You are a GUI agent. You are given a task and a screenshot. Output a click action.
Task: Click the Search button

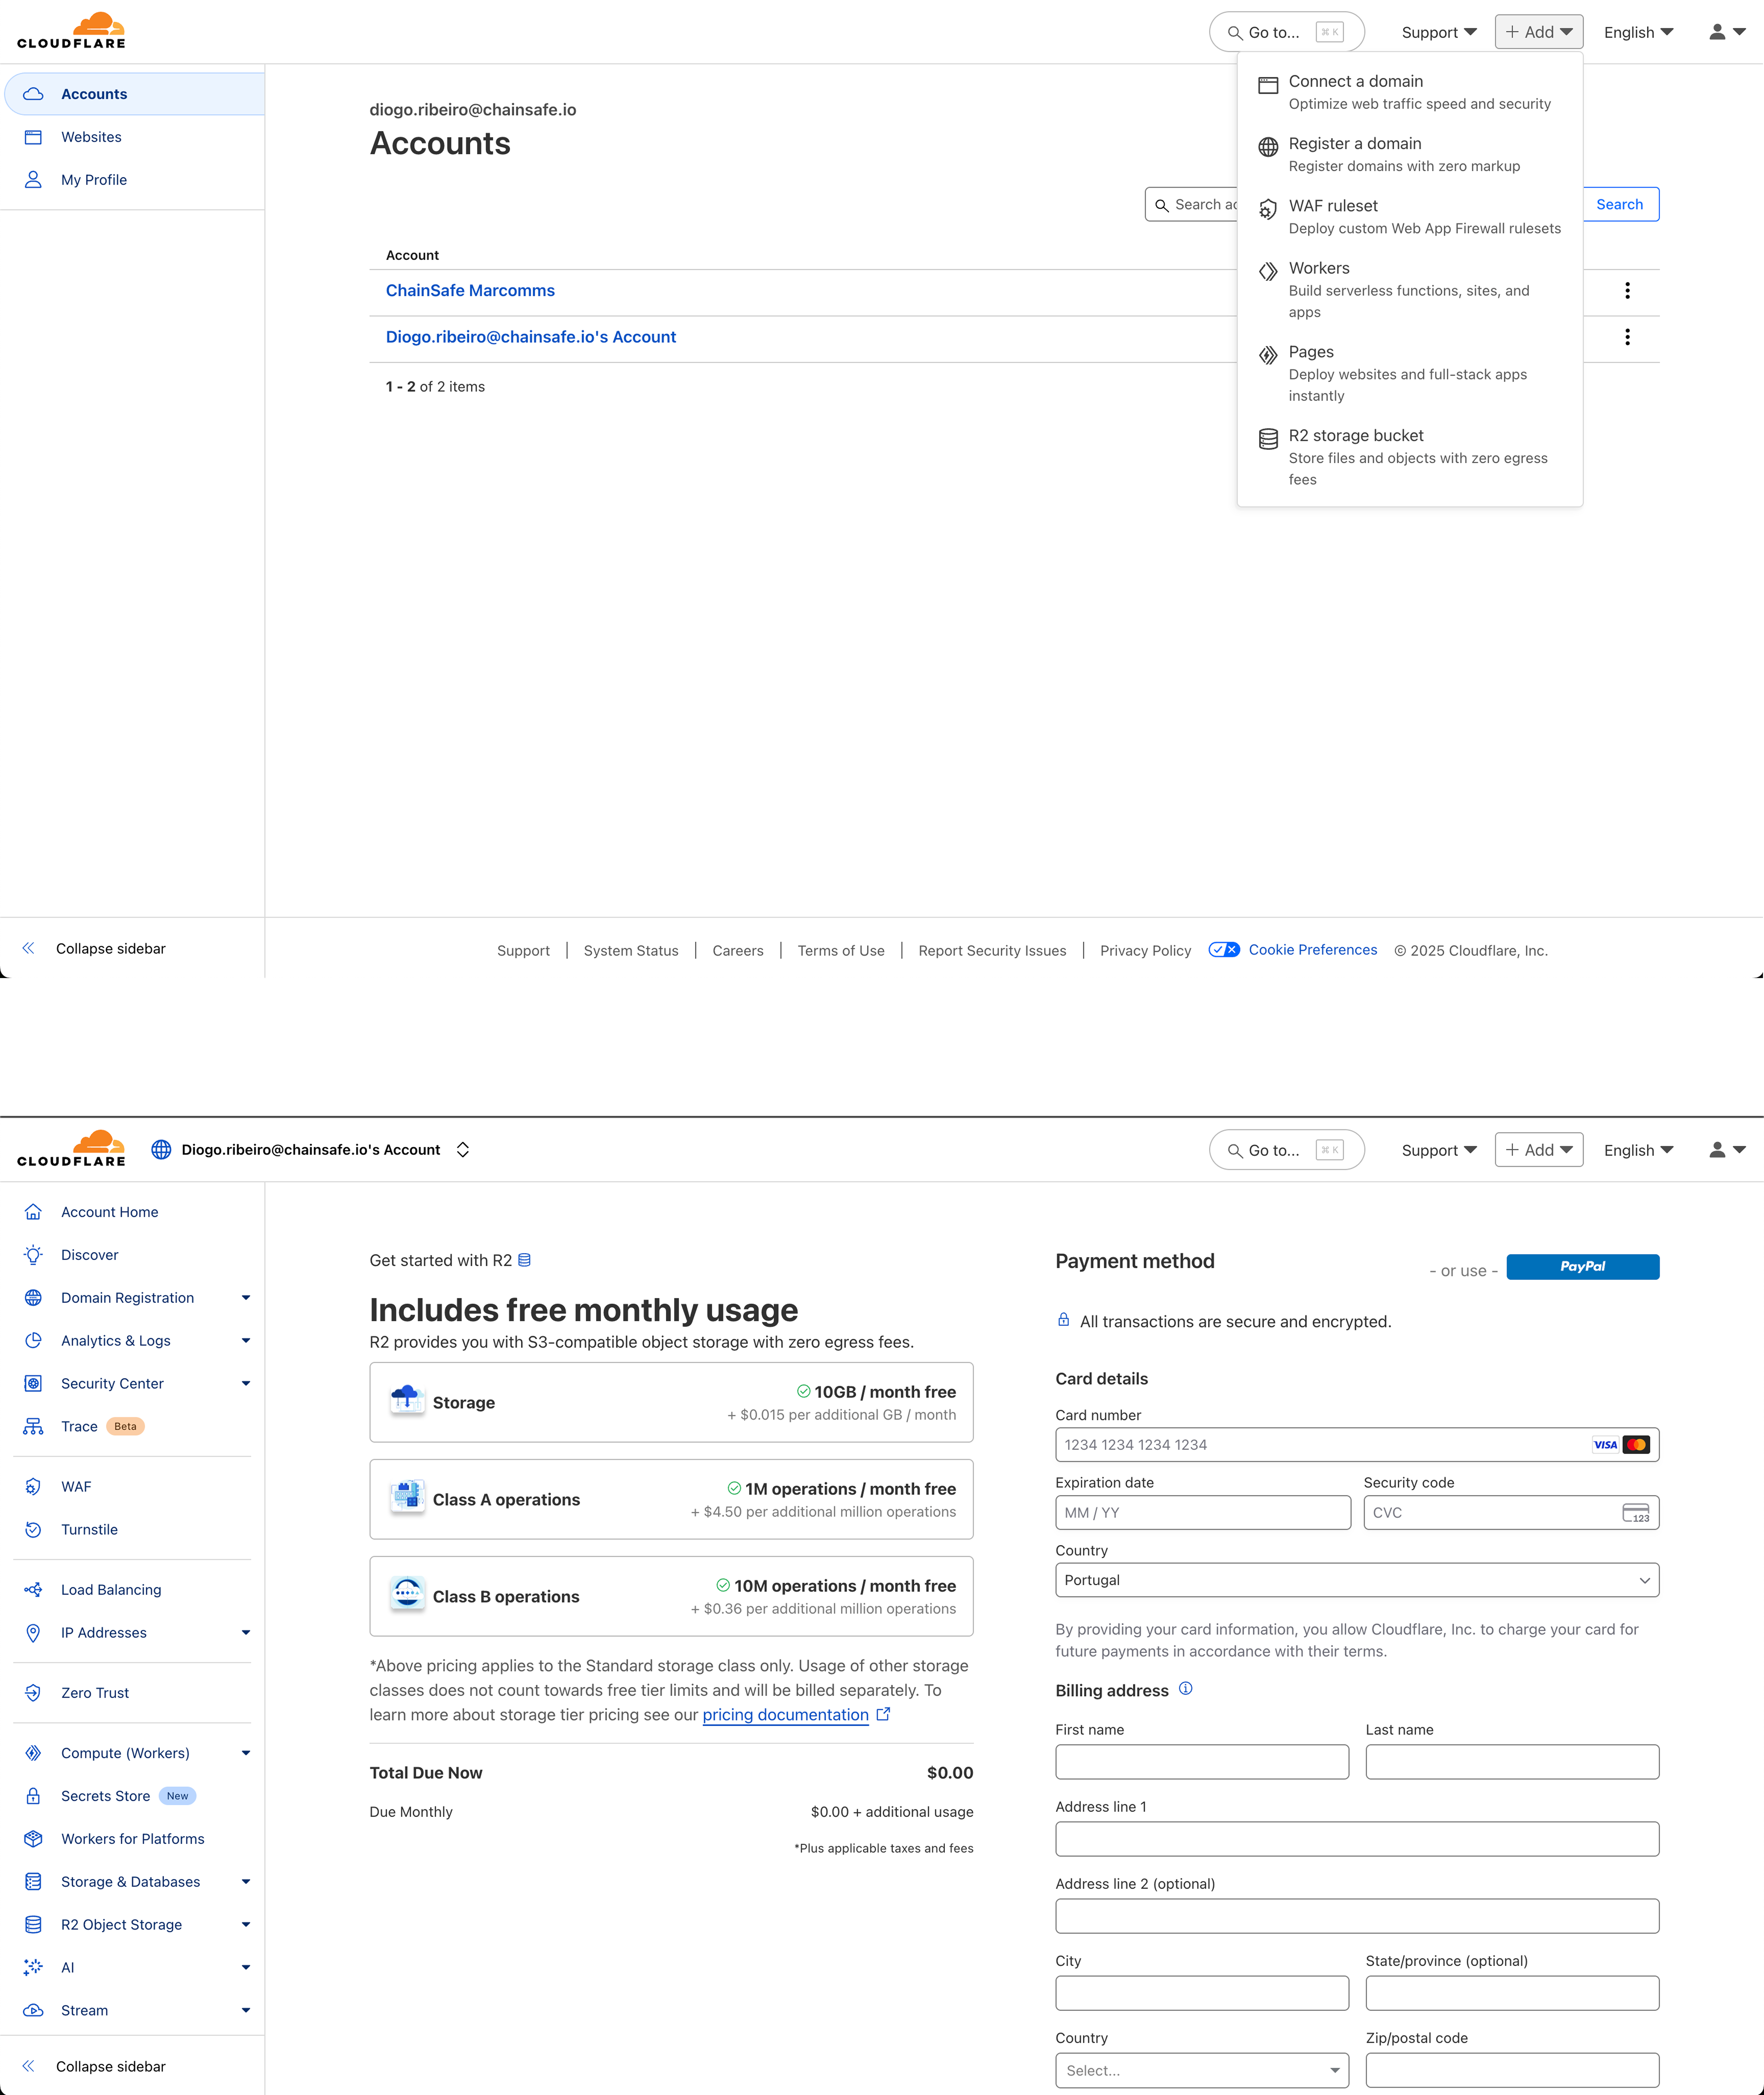click(x=1620, y=204)
